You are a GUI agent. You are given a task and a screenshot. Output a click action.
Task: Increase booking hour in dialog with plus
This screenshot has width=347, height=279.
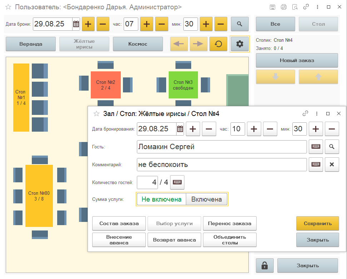pos(254,129)
